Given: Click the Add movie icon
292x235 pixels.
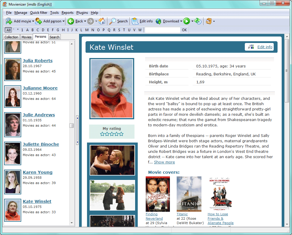Looking at the screenshot, I should [x=9, y=21].
